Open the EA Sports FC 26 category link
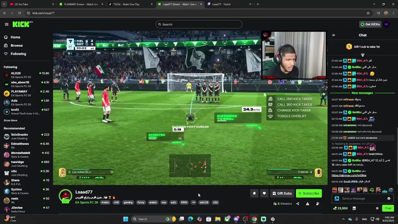This screenshot has width=398, height=224. (86, 203)
